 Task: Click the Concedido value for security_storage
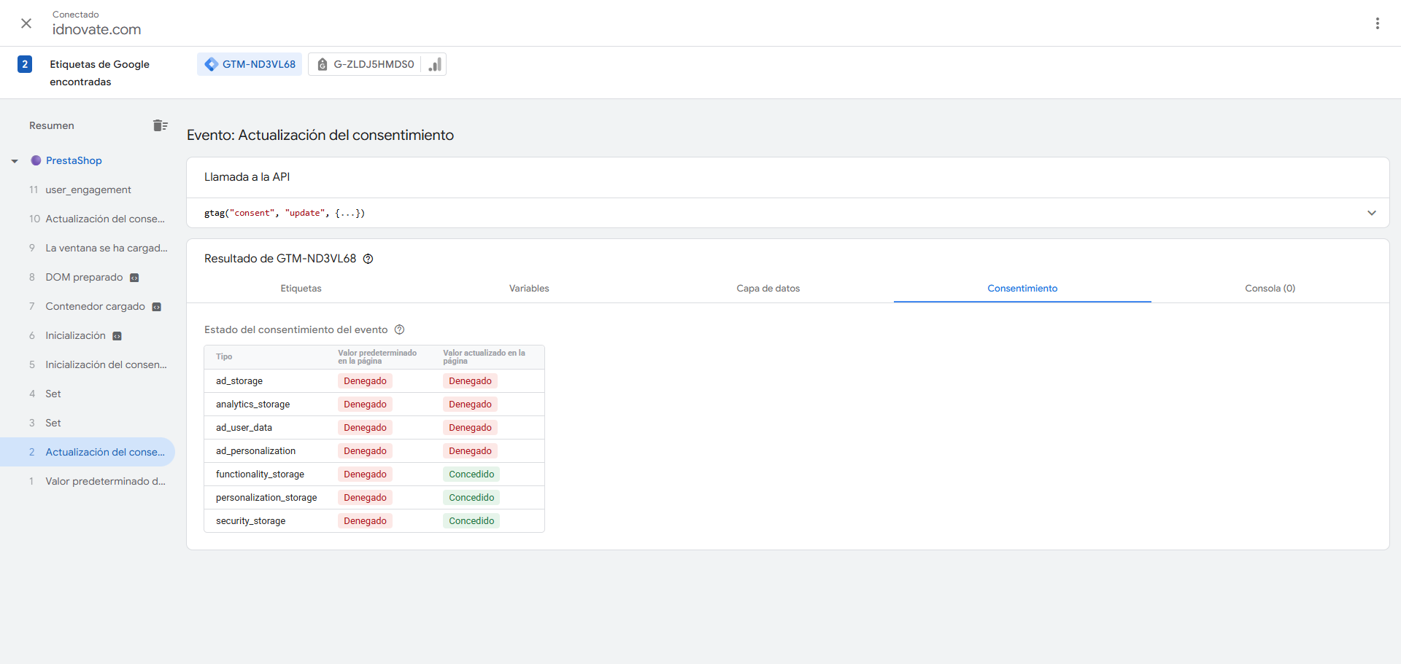click(x=471, y=521)
